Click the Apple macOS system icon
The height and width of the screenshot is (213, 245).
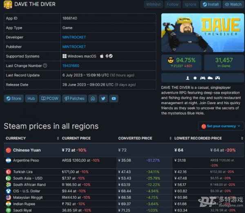(x=102, y=56)
